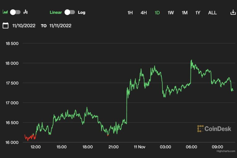Screen dimensions: 237x158
Task: Select the ALL time range
Action: tap(212, 13)
